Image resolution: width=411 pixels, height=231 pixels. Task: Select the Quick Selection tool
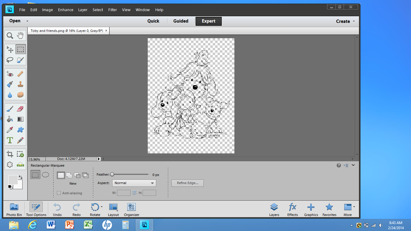coord(20,60)
